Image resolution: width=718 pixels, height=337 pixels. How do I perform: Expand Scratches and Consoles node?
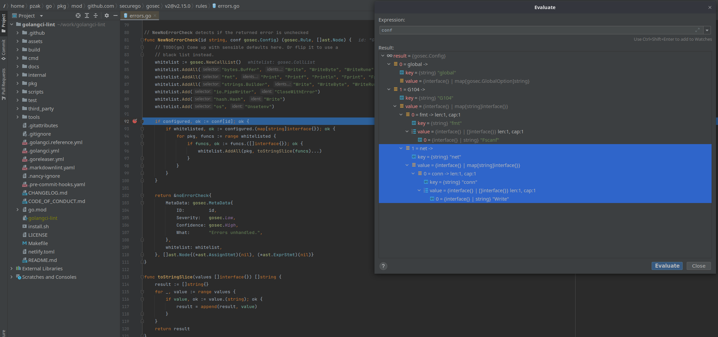click(x=11, y=277)
